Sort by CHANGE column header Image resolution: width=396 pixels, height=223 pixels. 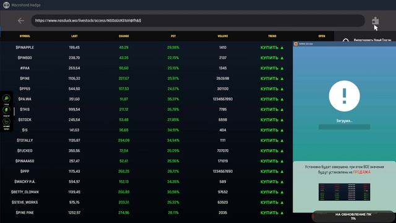pyautogui.click(x=124, y=36)
